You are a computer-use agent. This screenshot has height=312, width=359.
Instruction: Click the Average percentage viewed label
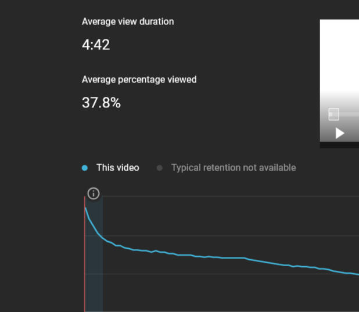pos(139,79)
